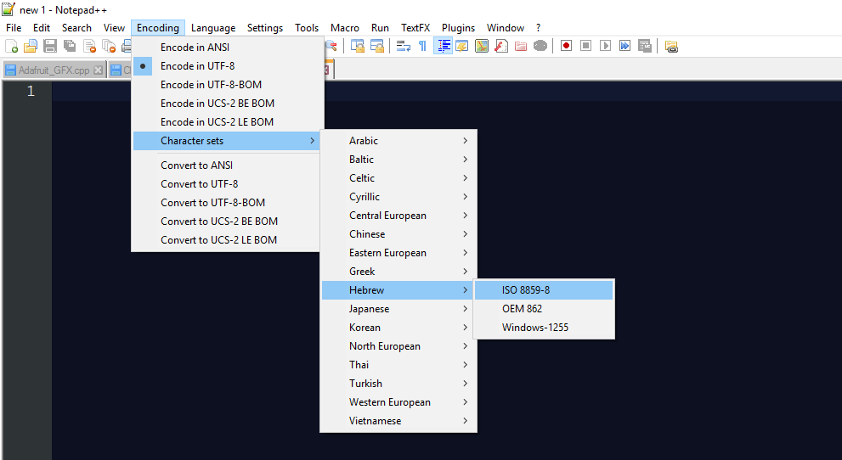Show all characters with the pilcrow icon
This screenshot has width=842, height=460.
click(422, 46)
